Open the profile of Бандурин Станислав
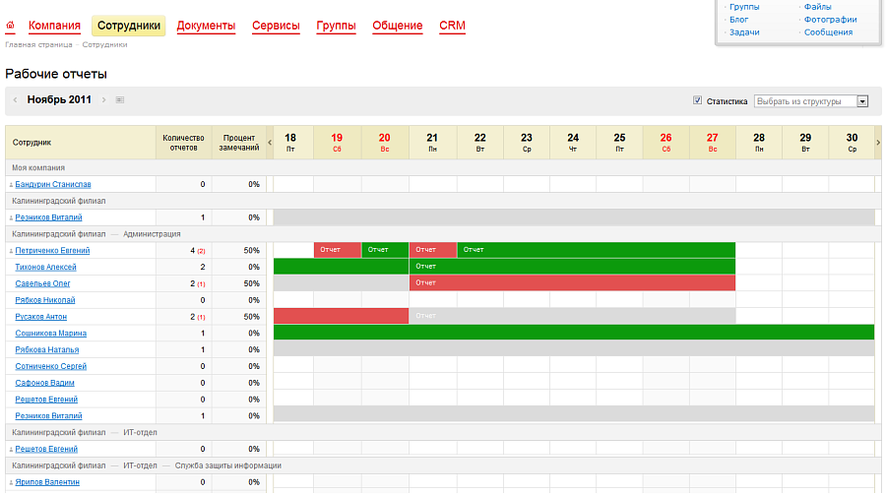 [x=53, y=185]
